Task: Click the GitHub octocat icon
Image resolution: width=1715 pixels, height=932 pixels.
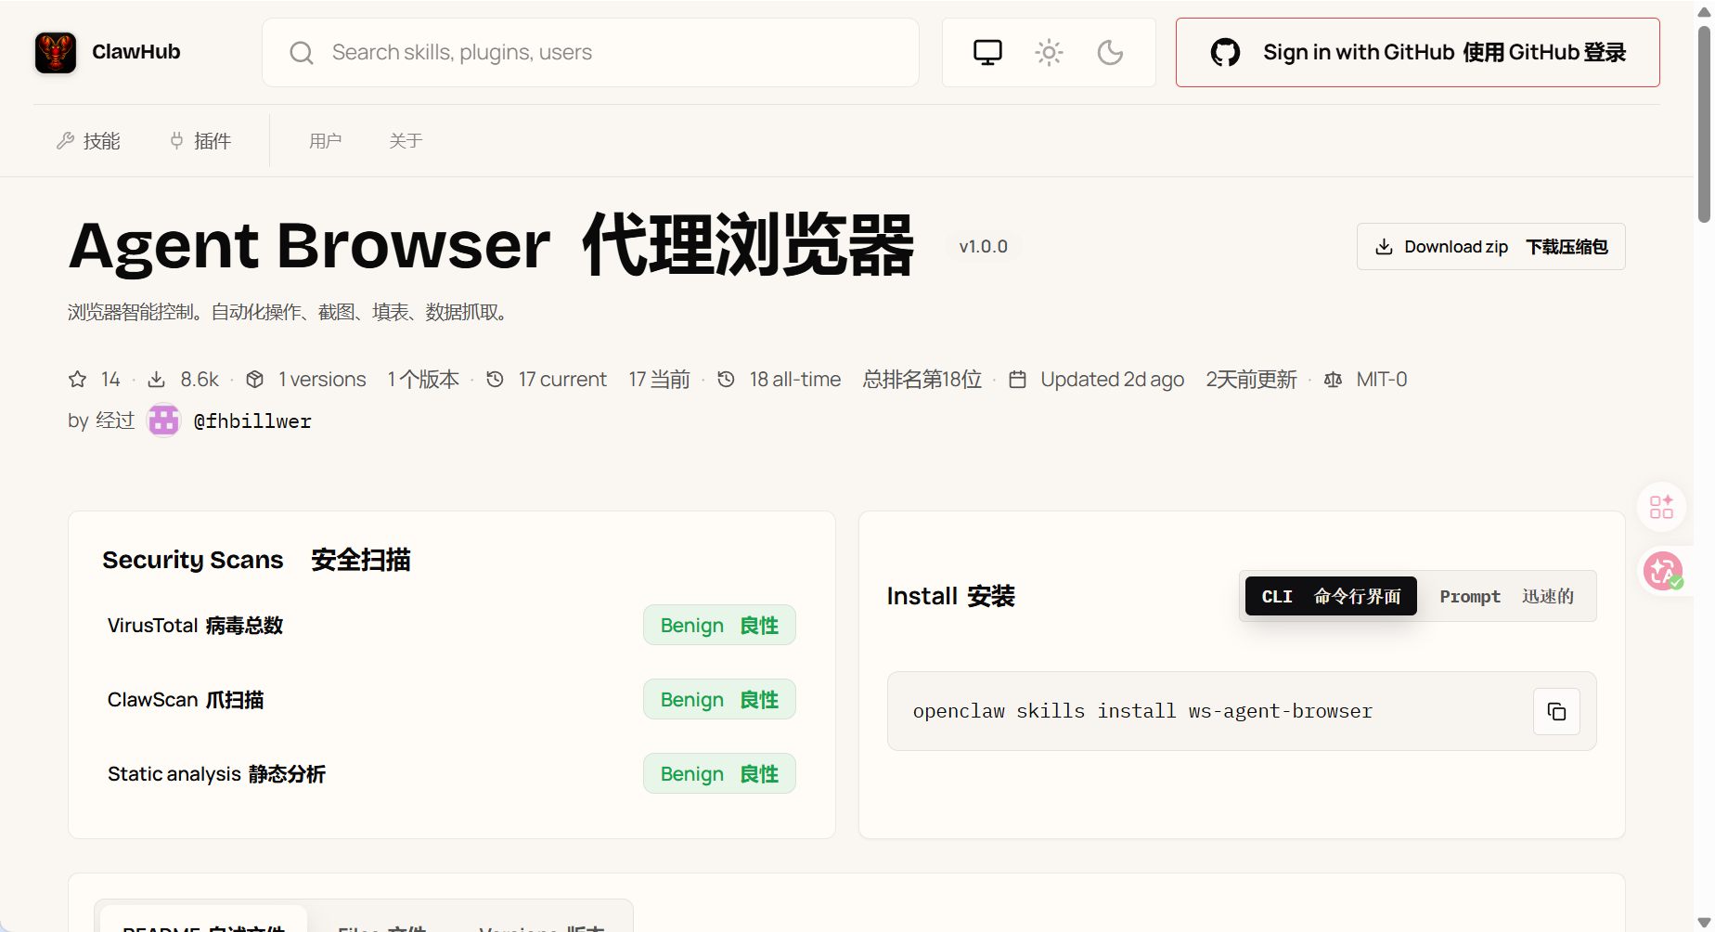Action: pyautogui.click(x=1225, y=52)
